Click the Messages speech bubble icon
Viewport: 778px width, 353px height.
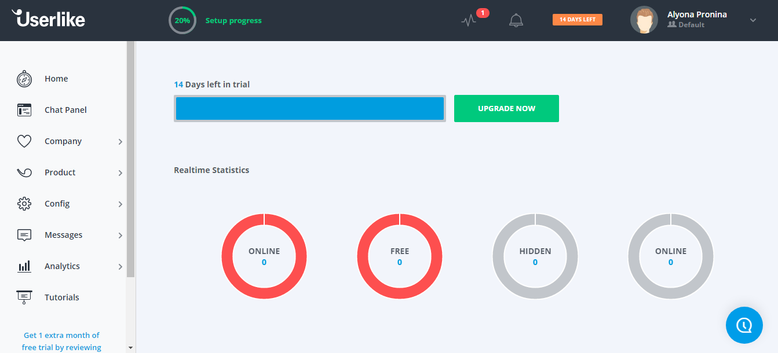click(24, 235)
